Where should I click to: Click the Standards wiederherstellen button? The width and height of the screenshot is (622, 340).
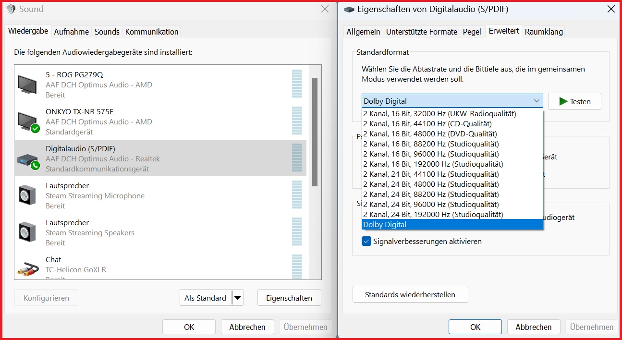pyautogui.click(x=410, y=294)
